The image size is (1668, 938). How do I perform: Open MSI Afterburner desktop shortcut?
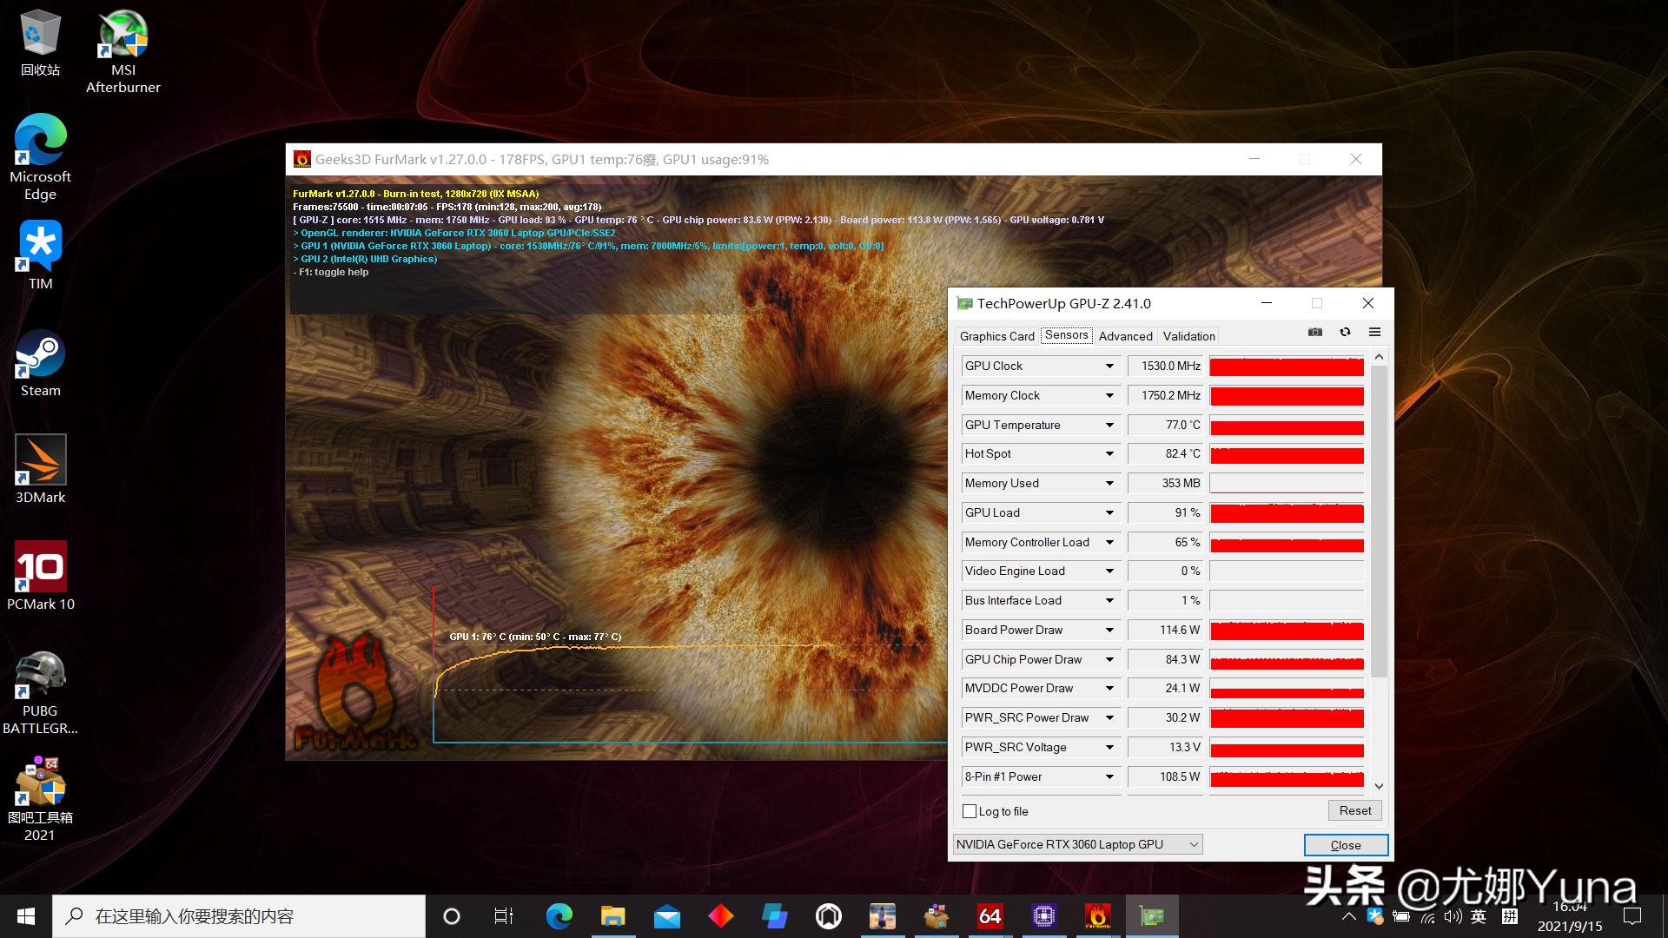(x=123, y=51)
